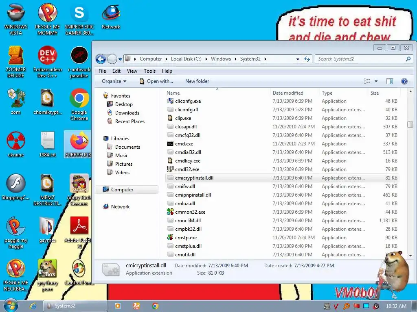
Task: Select Desktop under Favorites
Action: pyautogui.click(x=120, y=104)
